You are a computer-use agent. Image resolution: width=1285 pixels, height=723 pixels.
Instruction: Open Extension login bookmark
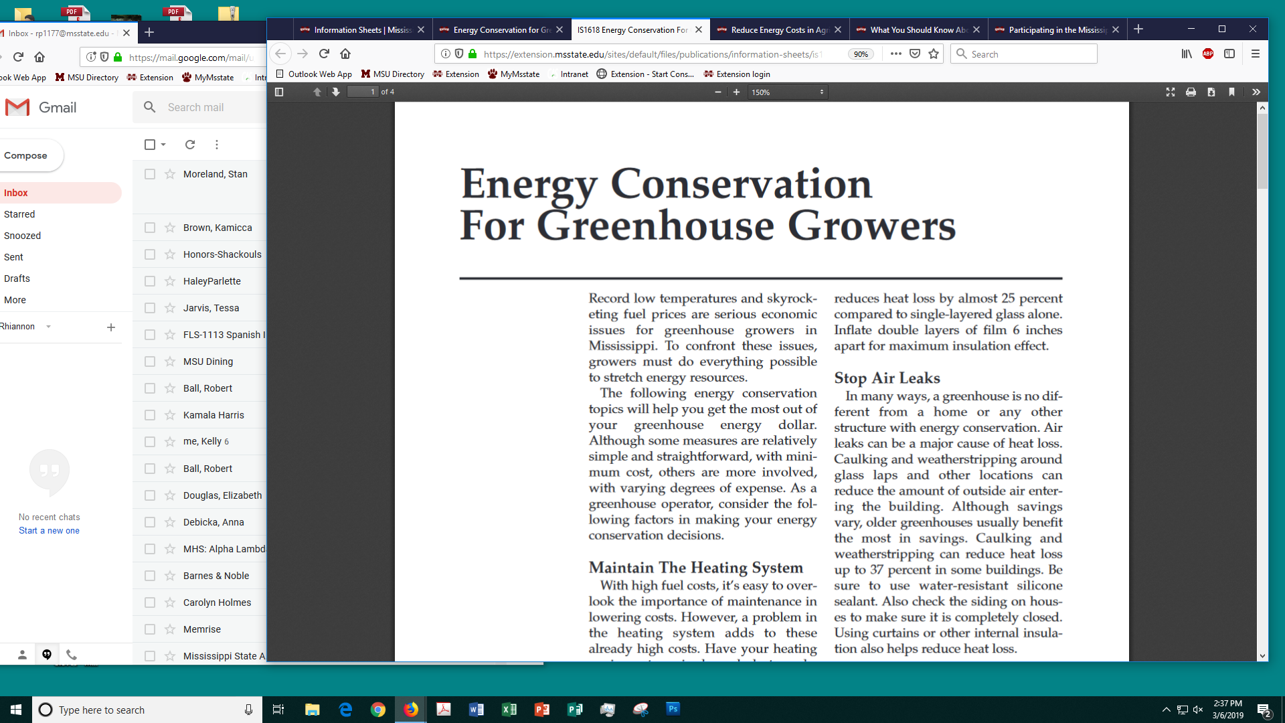coord(737,74)
